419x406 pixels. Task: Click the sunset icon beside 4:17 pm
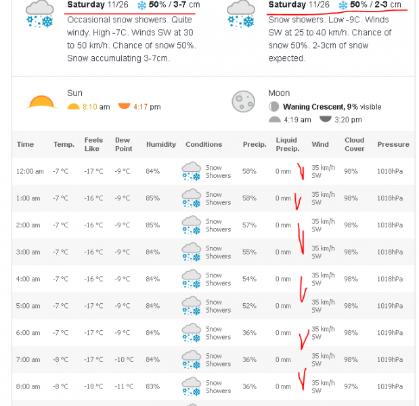(x=124, y=106)
